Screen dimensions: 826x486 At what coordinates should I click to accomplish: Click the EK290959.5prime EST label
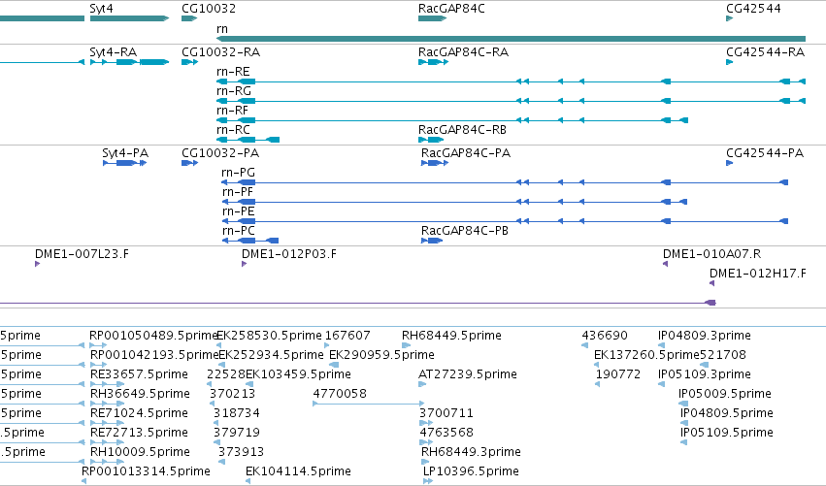click(381, 355)
